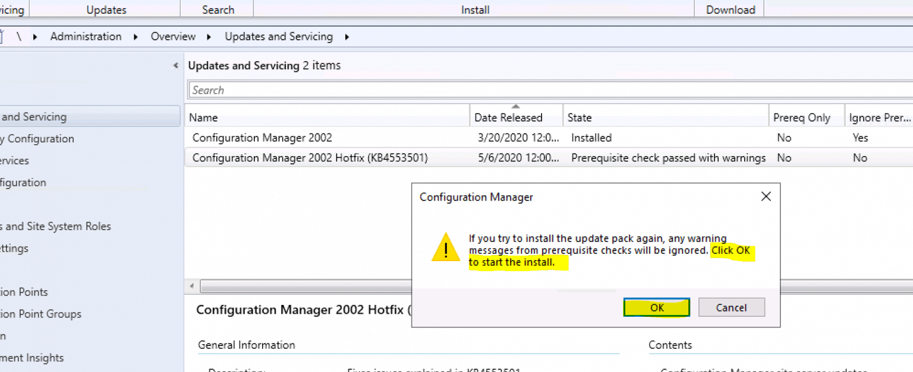
Task: Close the Configuration Manager dialog
Action: pyautogui.click(x=766, y=196)
